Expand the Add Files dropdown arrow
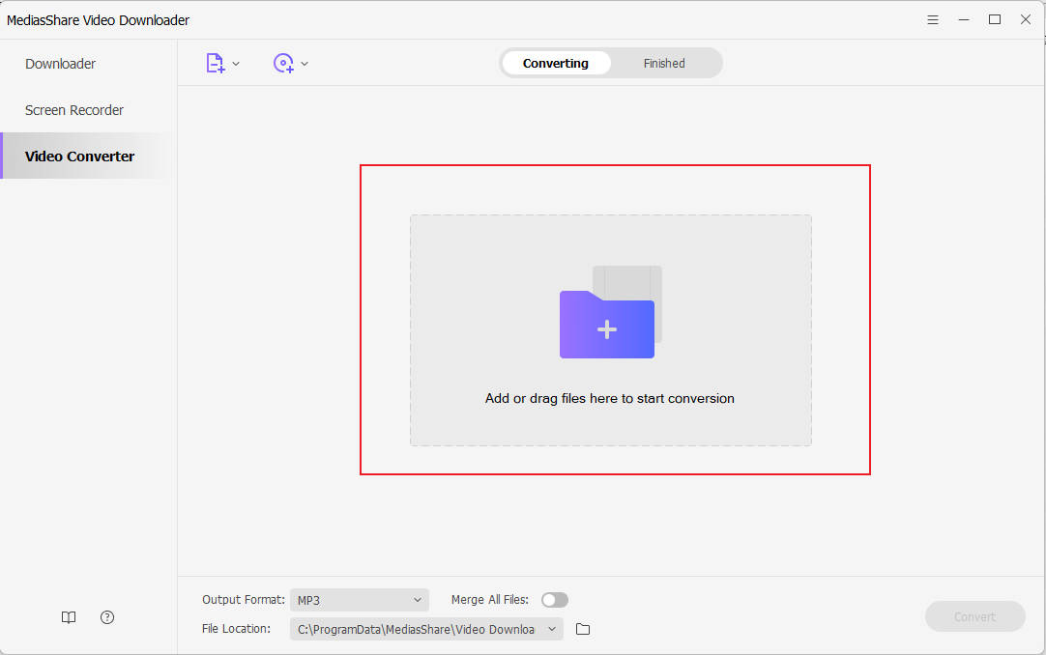 tap(236, 64)
